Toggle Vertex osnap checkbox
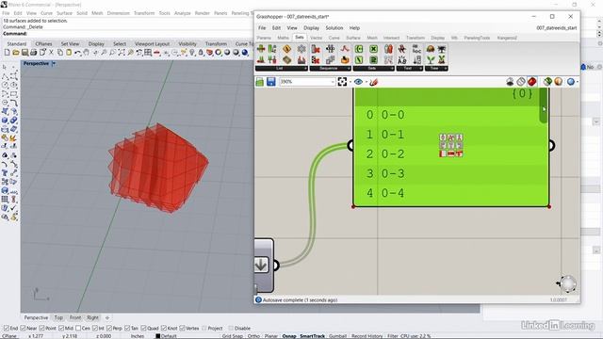Image resolution: width=603 pixels, height=339 pixels. click(x=182, y=329)
